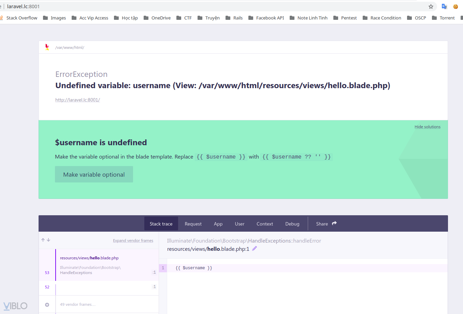
Task: Click line number 1 in the code gutter
Action: click(163, 268)
